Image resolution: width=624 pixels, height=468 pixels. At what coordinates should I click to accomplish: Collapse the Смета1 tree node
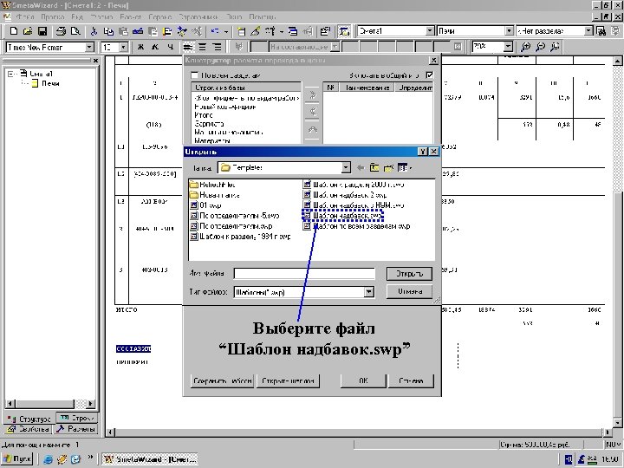[x=11, y=74]
